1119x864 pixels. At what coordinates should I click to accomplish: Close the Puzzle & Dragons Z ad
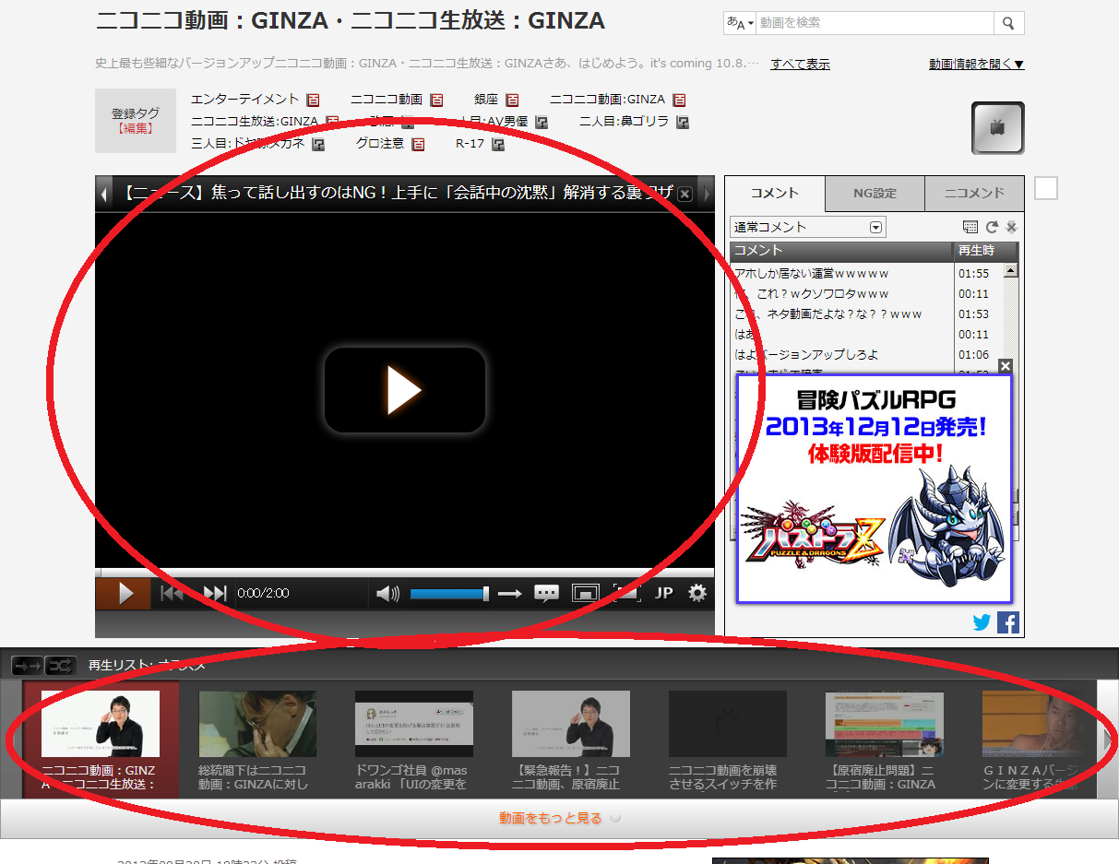pos(1006,366)
